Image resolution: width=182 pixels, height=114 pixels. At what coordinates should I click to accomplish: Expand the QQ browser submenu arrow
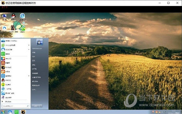(x=29, y=49)
